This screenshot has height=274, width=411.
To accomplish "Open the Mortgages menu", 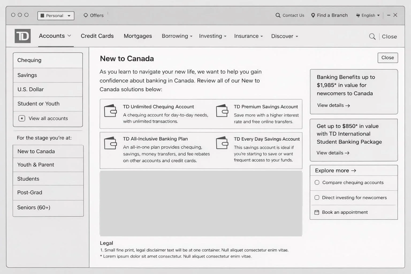I will point(138,36).
